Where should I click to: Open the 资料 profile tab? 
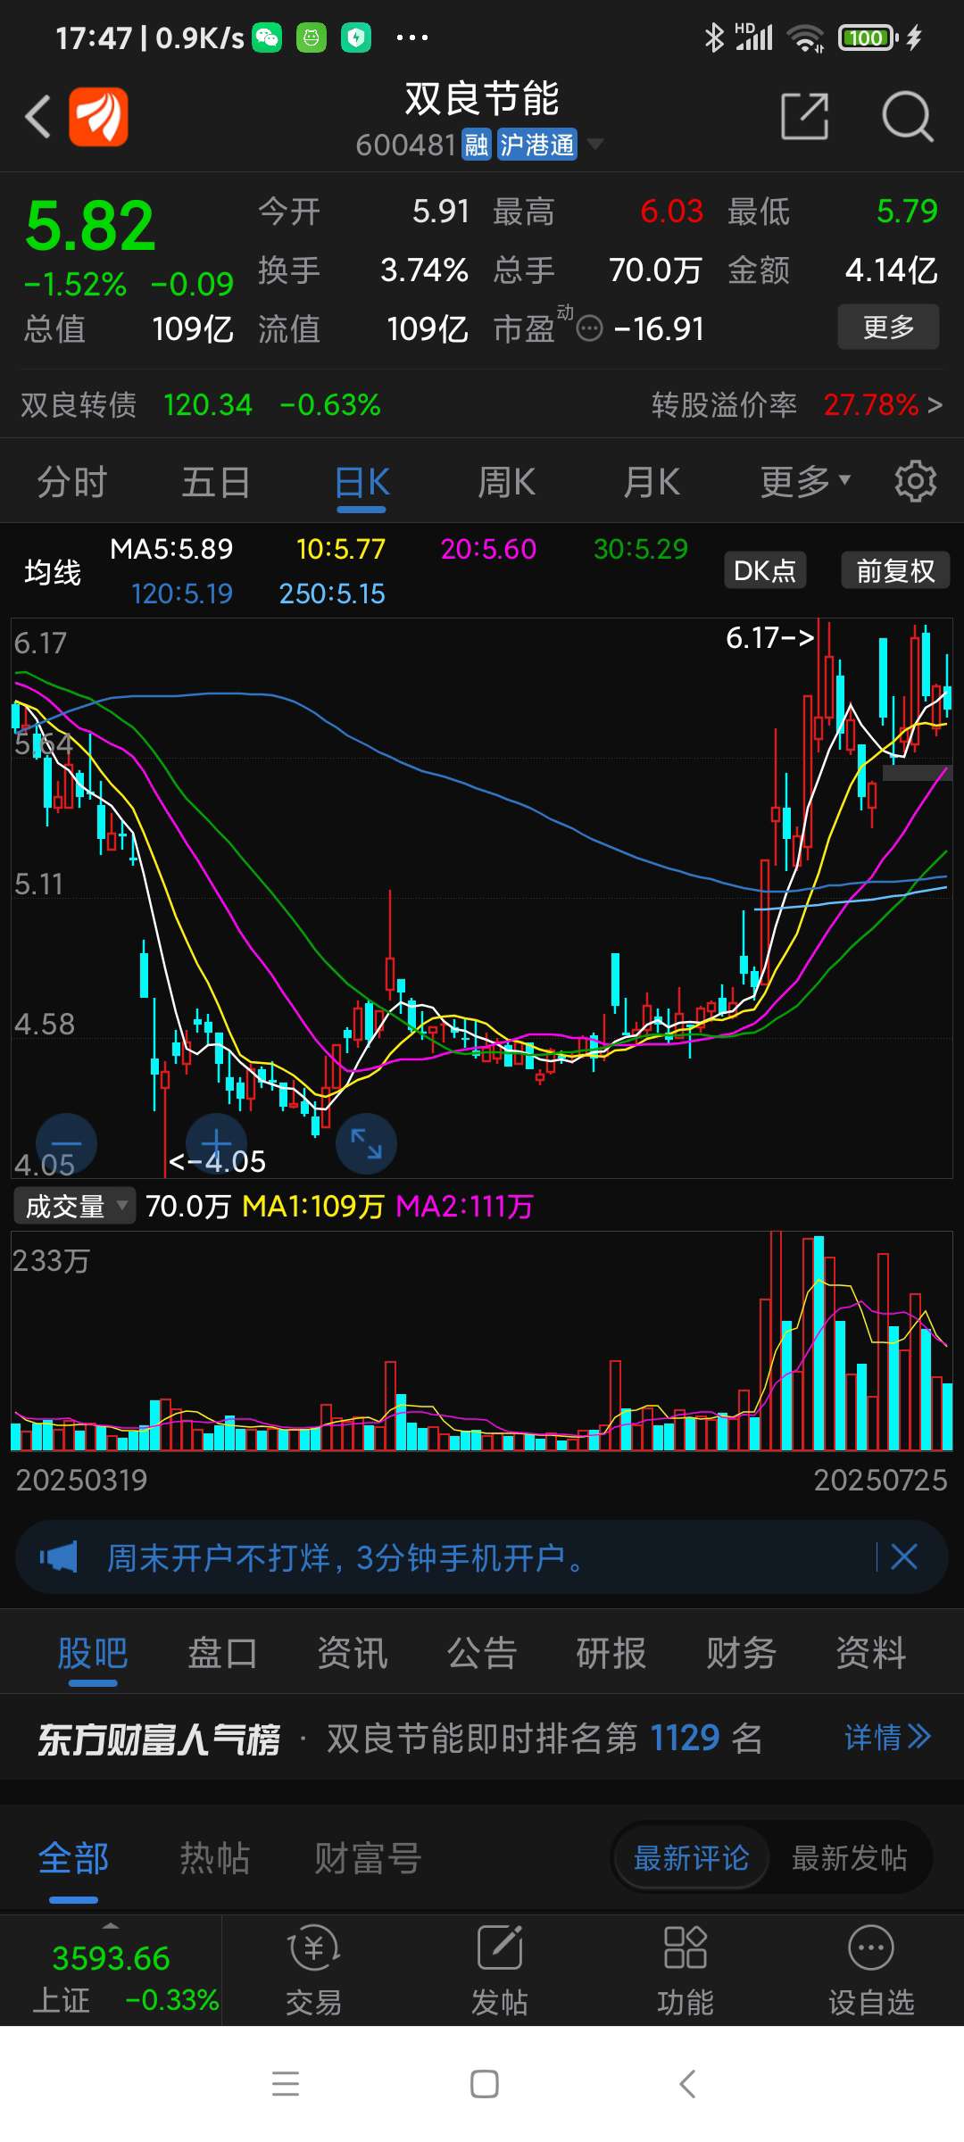coord(871,1653)
